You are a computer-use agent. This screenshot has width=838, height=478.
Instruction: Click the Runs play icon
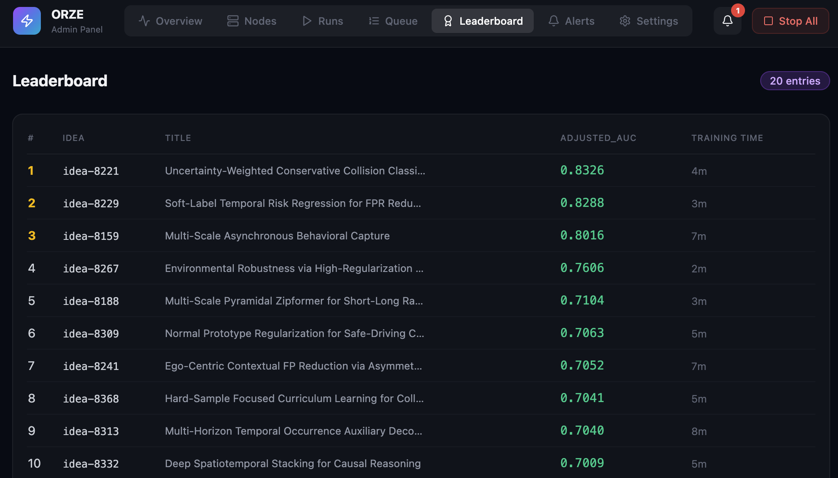(306, 20)
